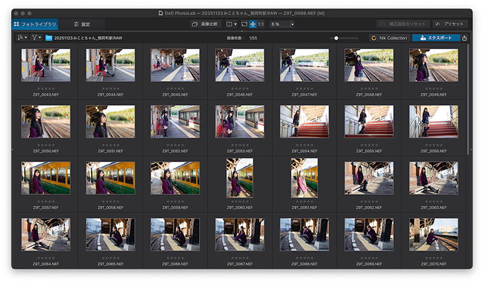Click the エクスポート export button
The height and width of the screenshot is (283, 484).
point(436,38)
